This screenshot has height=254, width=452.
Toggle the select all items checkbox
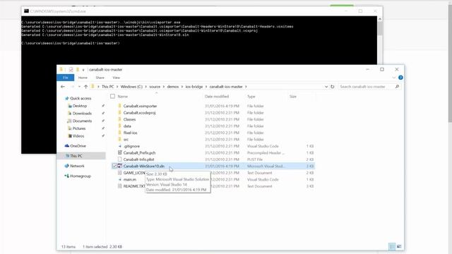click(113, 97)
